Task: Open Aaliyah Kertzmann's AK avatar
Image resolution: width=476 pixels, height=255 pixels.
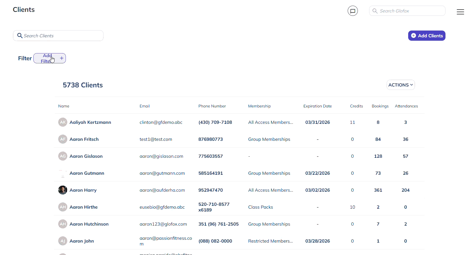Action: [x=63, y=122]
